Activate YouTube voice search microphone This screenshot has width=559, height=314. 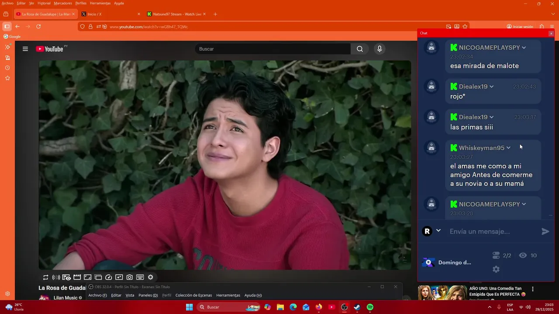click(x=380, y=49)
